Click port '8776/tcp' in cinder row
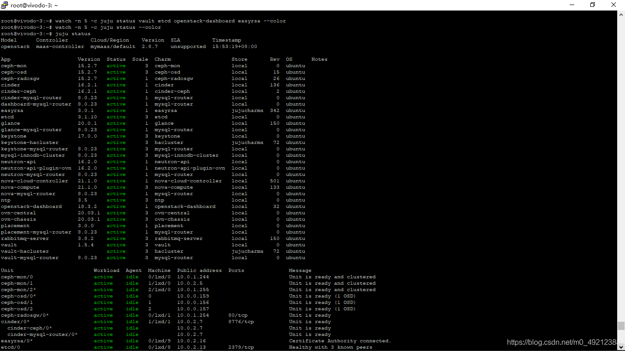The width and height of the screenshot is (625, 351). [241, 322]
